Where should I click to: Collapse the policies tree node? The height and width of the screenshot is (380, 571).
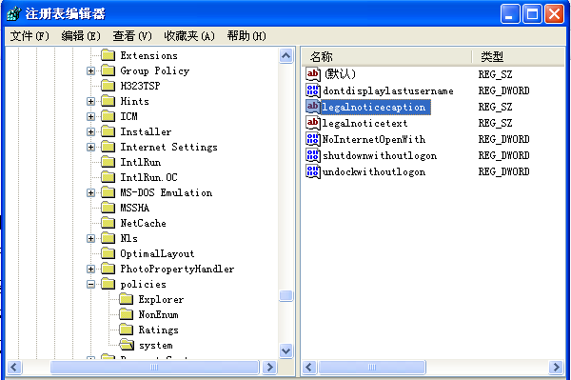[x=90, y=284]
